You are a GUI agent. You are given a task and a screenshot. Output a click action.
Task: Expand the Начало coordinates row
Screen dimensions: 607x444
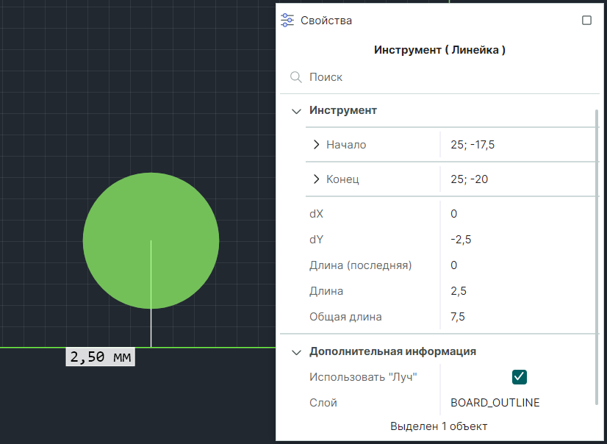[317, 145]
